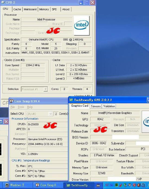Click the Core #0 temperature reading
This screenshot has height=189, width=149.
coord(48,171)
